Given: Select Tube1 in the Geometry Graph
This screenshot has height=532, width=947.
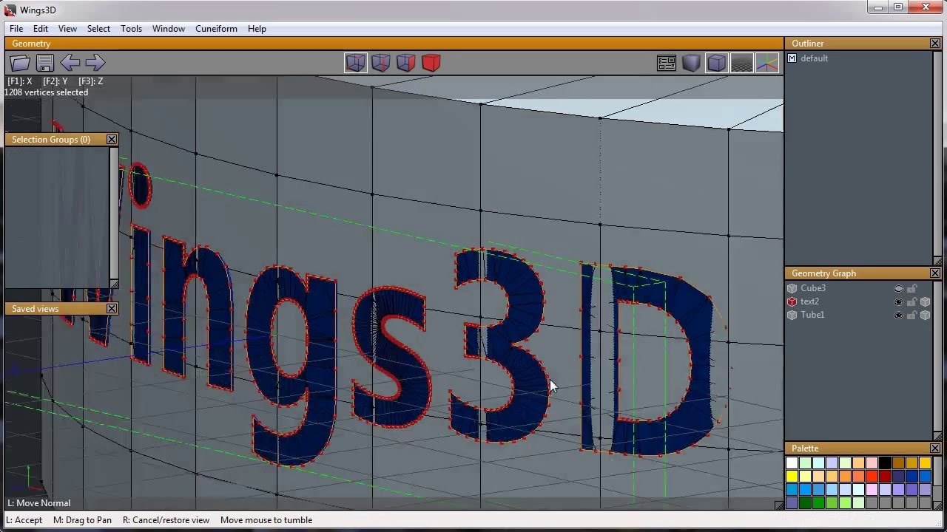Looking at the screenshot, I should tap(812, 315).
